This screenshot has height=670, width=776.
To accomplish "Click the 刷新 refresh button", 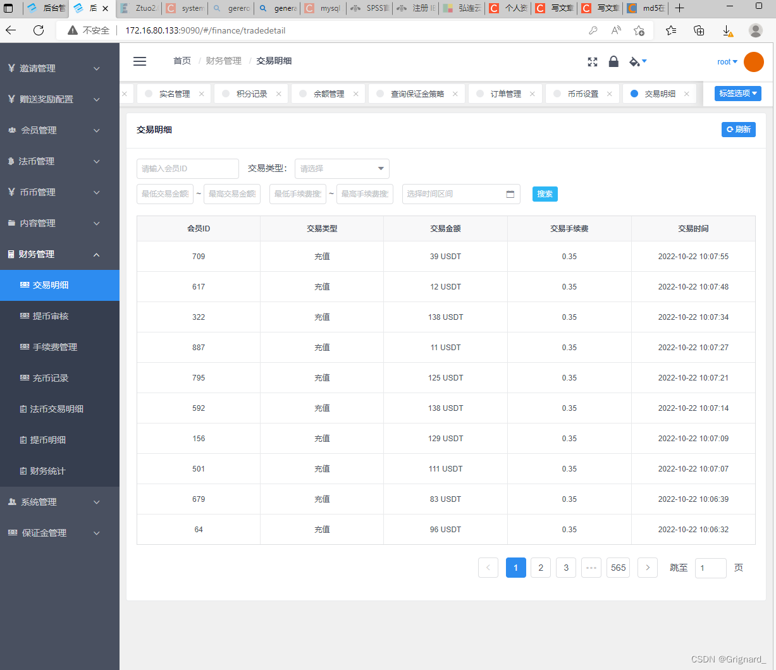I will (738, 129).
